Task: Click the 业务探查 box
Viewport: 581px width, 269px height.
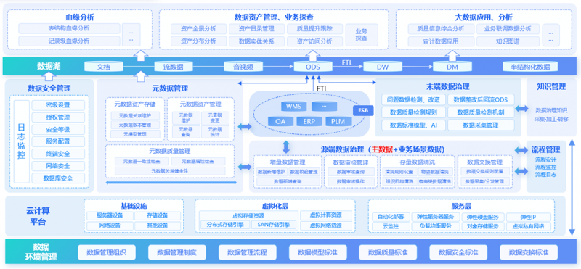Action: coord(362,35)
